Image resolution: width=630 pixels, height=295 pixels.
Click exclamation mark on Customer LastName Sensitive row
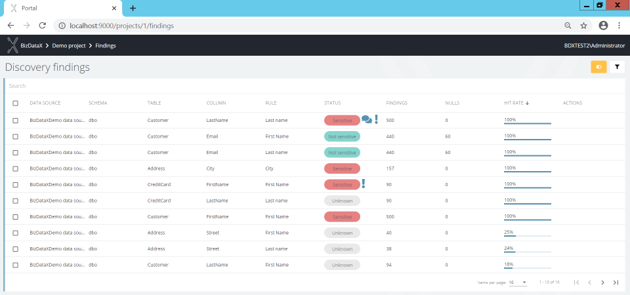pos(377,119)
